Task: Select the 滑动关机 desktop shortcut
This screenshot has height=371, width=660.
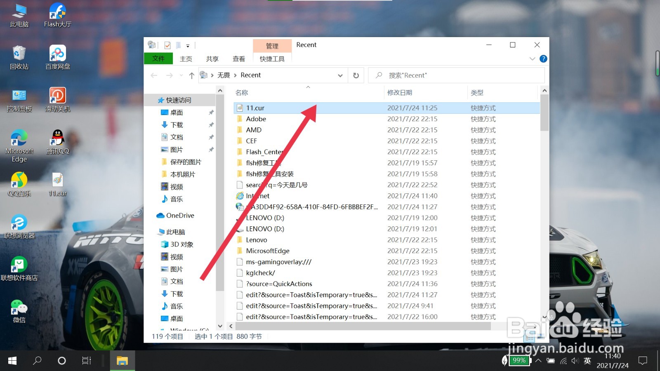Action: pos(57,100)
